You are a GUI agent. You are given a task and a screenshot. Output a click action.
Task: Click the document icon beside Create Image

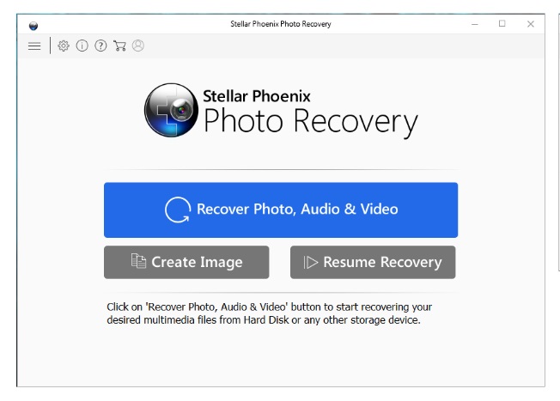[138, 261]
